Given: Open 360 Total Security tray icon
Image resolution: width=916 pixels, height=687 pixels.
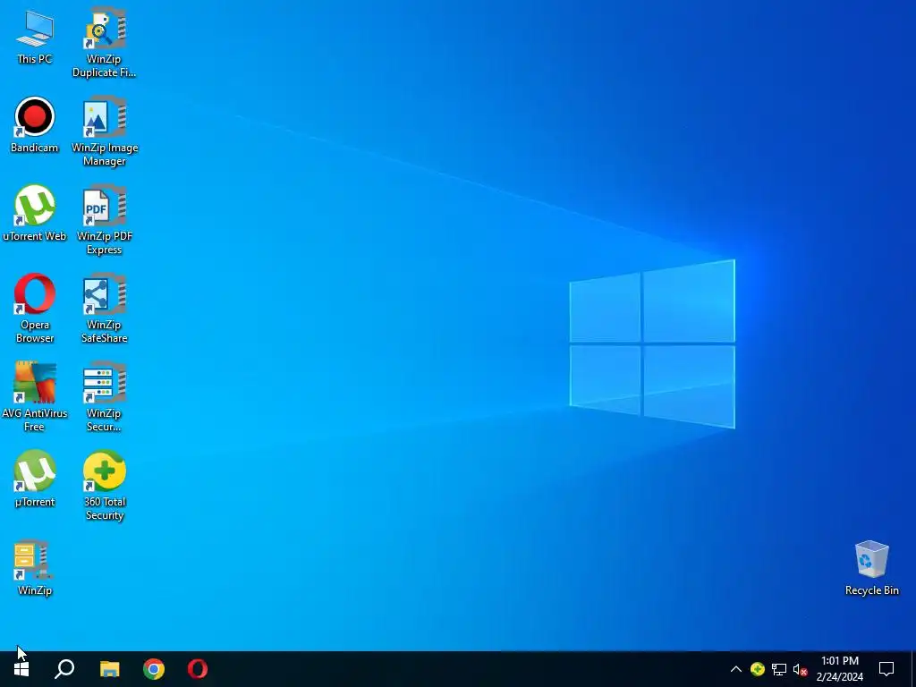Looking at the screenshot, I should pyautogui.click(x=758, y=669).
